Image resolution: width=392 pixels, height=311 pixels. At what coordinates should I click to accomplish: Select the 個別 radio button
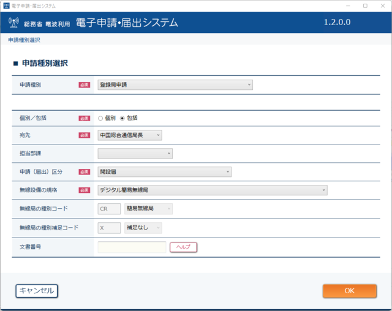click(x=100, y=118)
